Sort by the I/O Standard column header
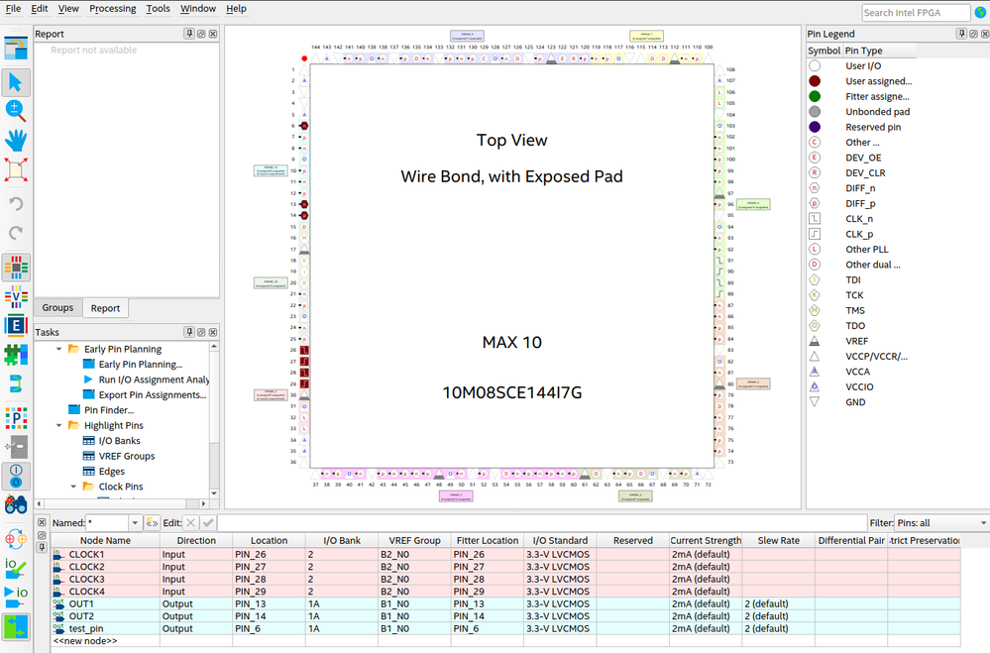This screenshot has width=990, height=653. tap(559, 541)
